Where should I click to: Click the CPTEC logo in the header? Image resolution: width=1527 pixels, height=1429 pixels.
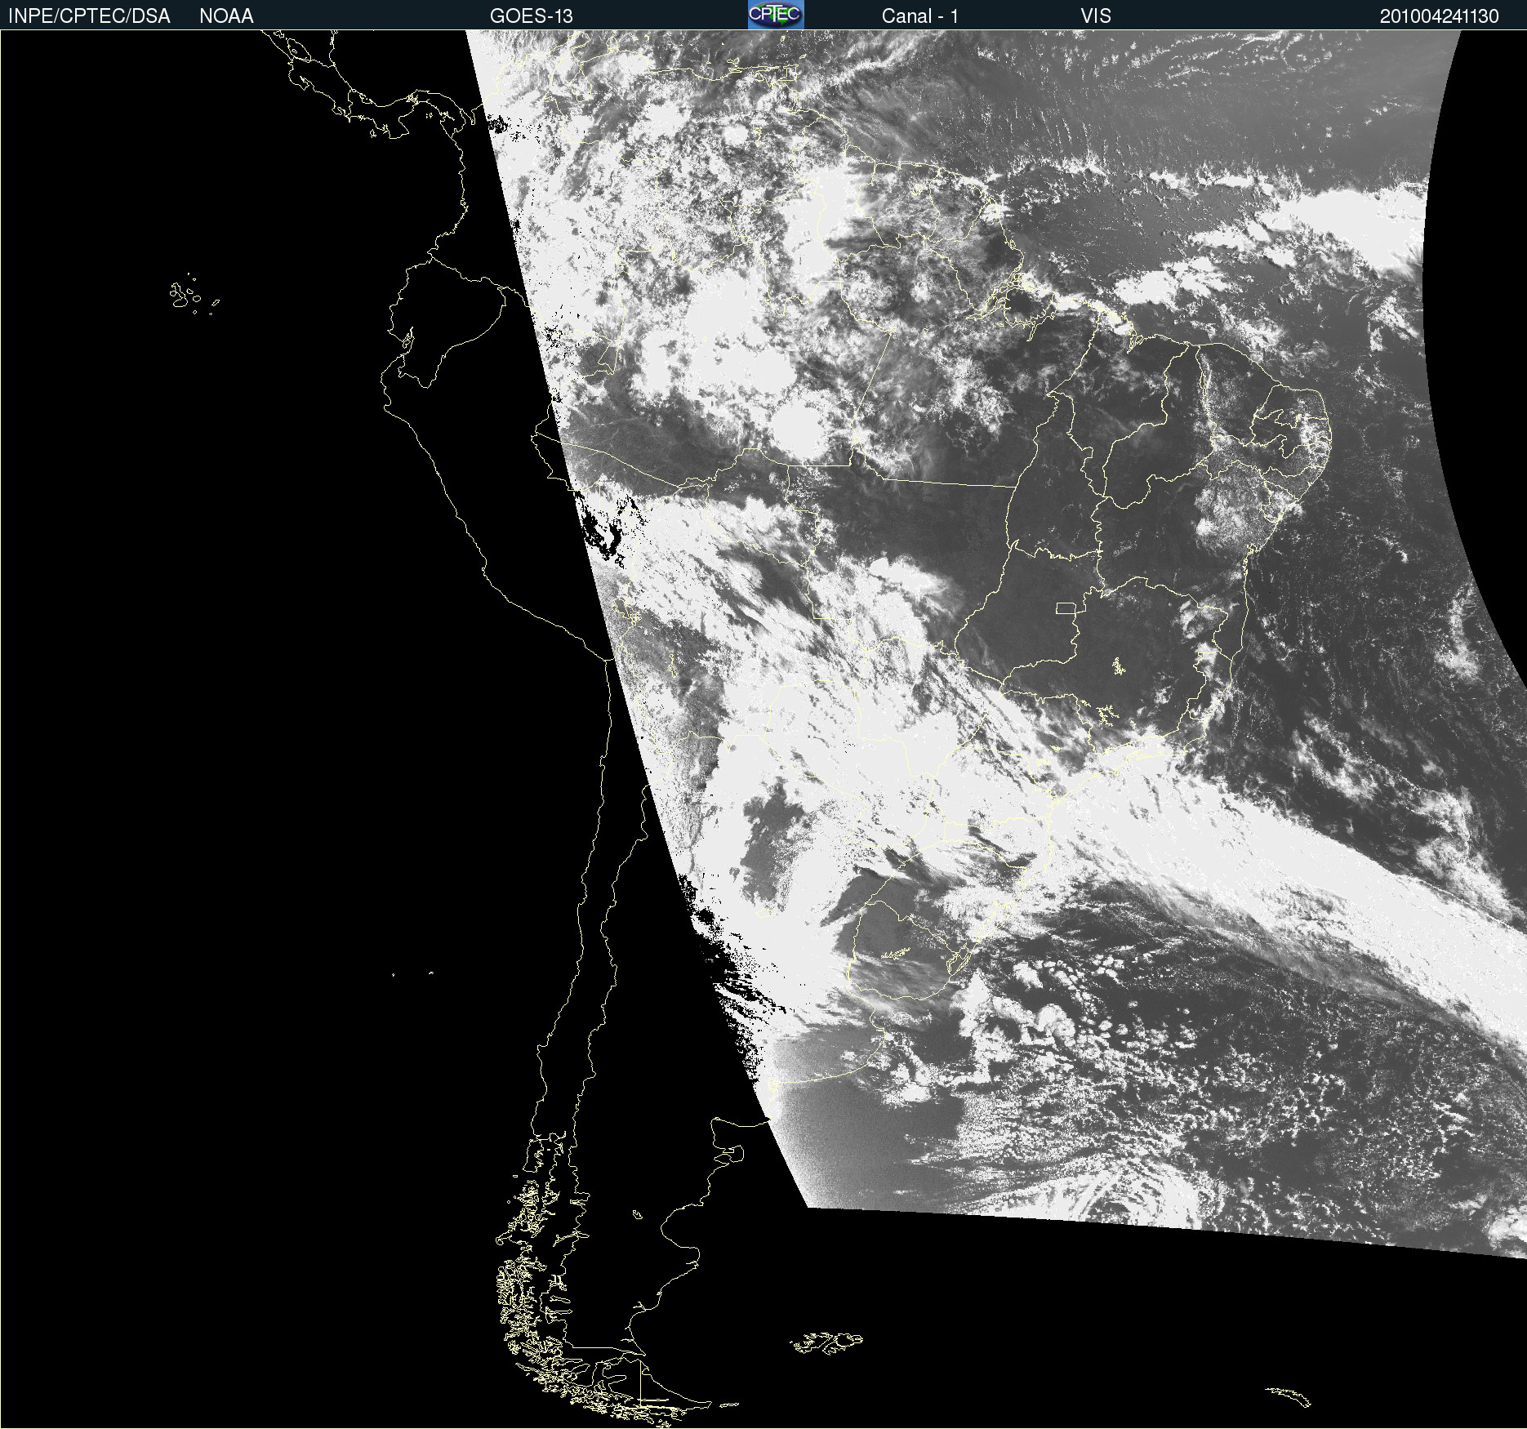click(x=775, y=15)
